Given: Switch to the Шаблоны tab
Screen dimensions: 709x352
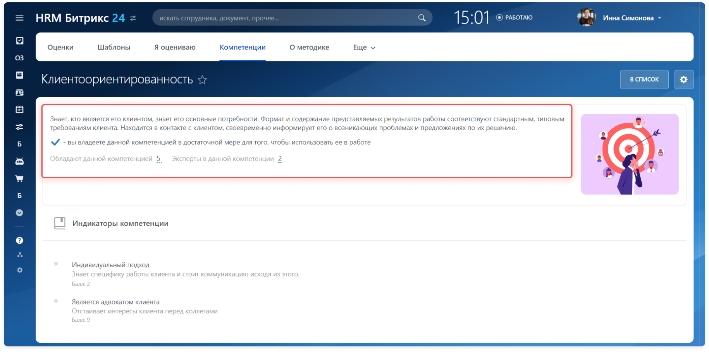Looking at the screenshot, I should [114, 47].
